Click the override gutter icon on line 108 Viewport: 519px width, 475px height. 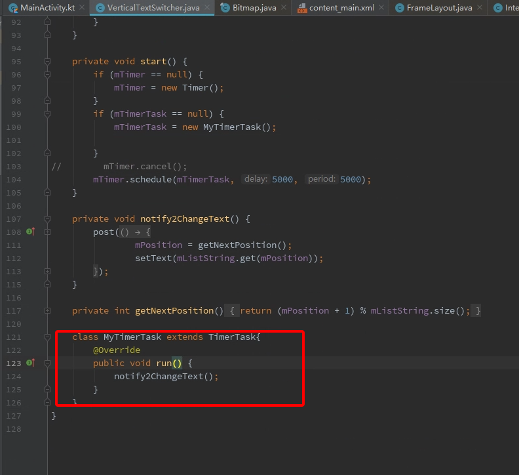[x=30, y=232]
